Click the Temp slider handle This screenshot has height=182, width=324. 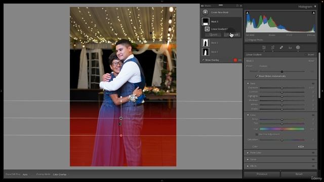pos(282,119)
